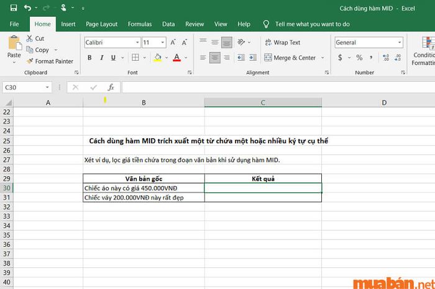Open Font group dialog launcher
This screenshot has height=289, width=435.
[x=190, y=72]
